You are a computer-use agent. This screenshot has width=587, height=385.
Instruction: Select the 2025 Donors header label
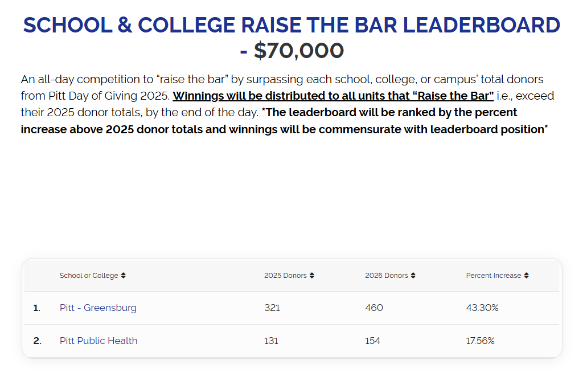pos(285,276)
